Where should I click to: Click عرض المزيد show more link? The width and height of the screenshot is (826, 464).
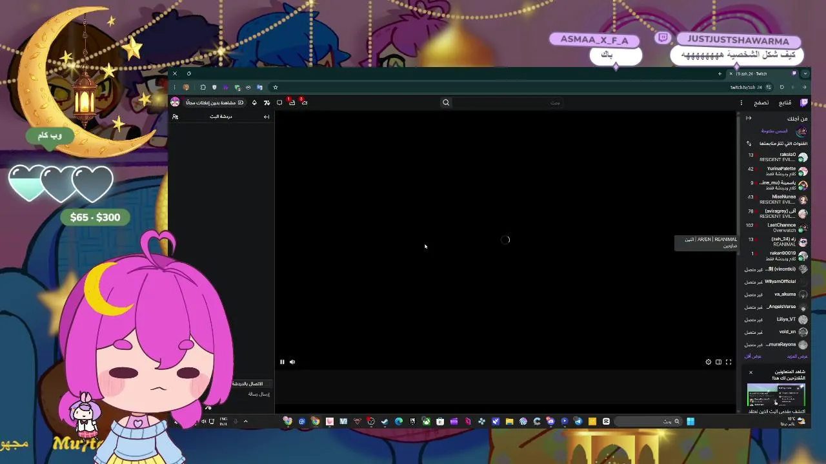click(798, 356)
